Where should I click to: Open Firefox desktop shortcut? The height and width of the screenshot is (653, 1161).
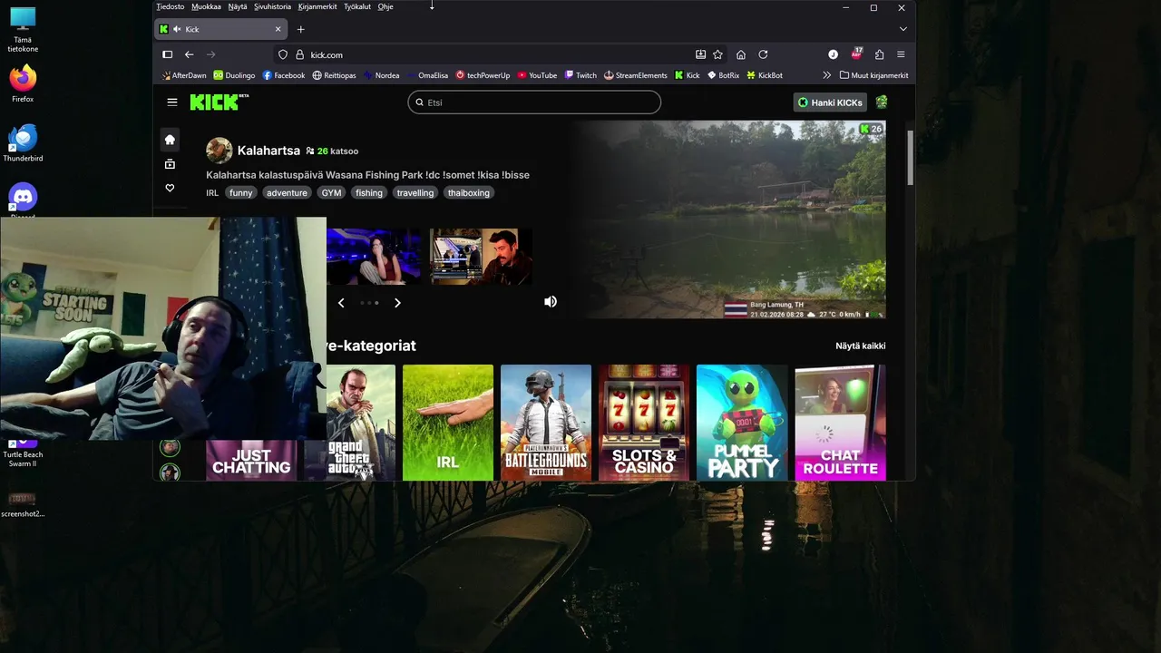[23, 83]
